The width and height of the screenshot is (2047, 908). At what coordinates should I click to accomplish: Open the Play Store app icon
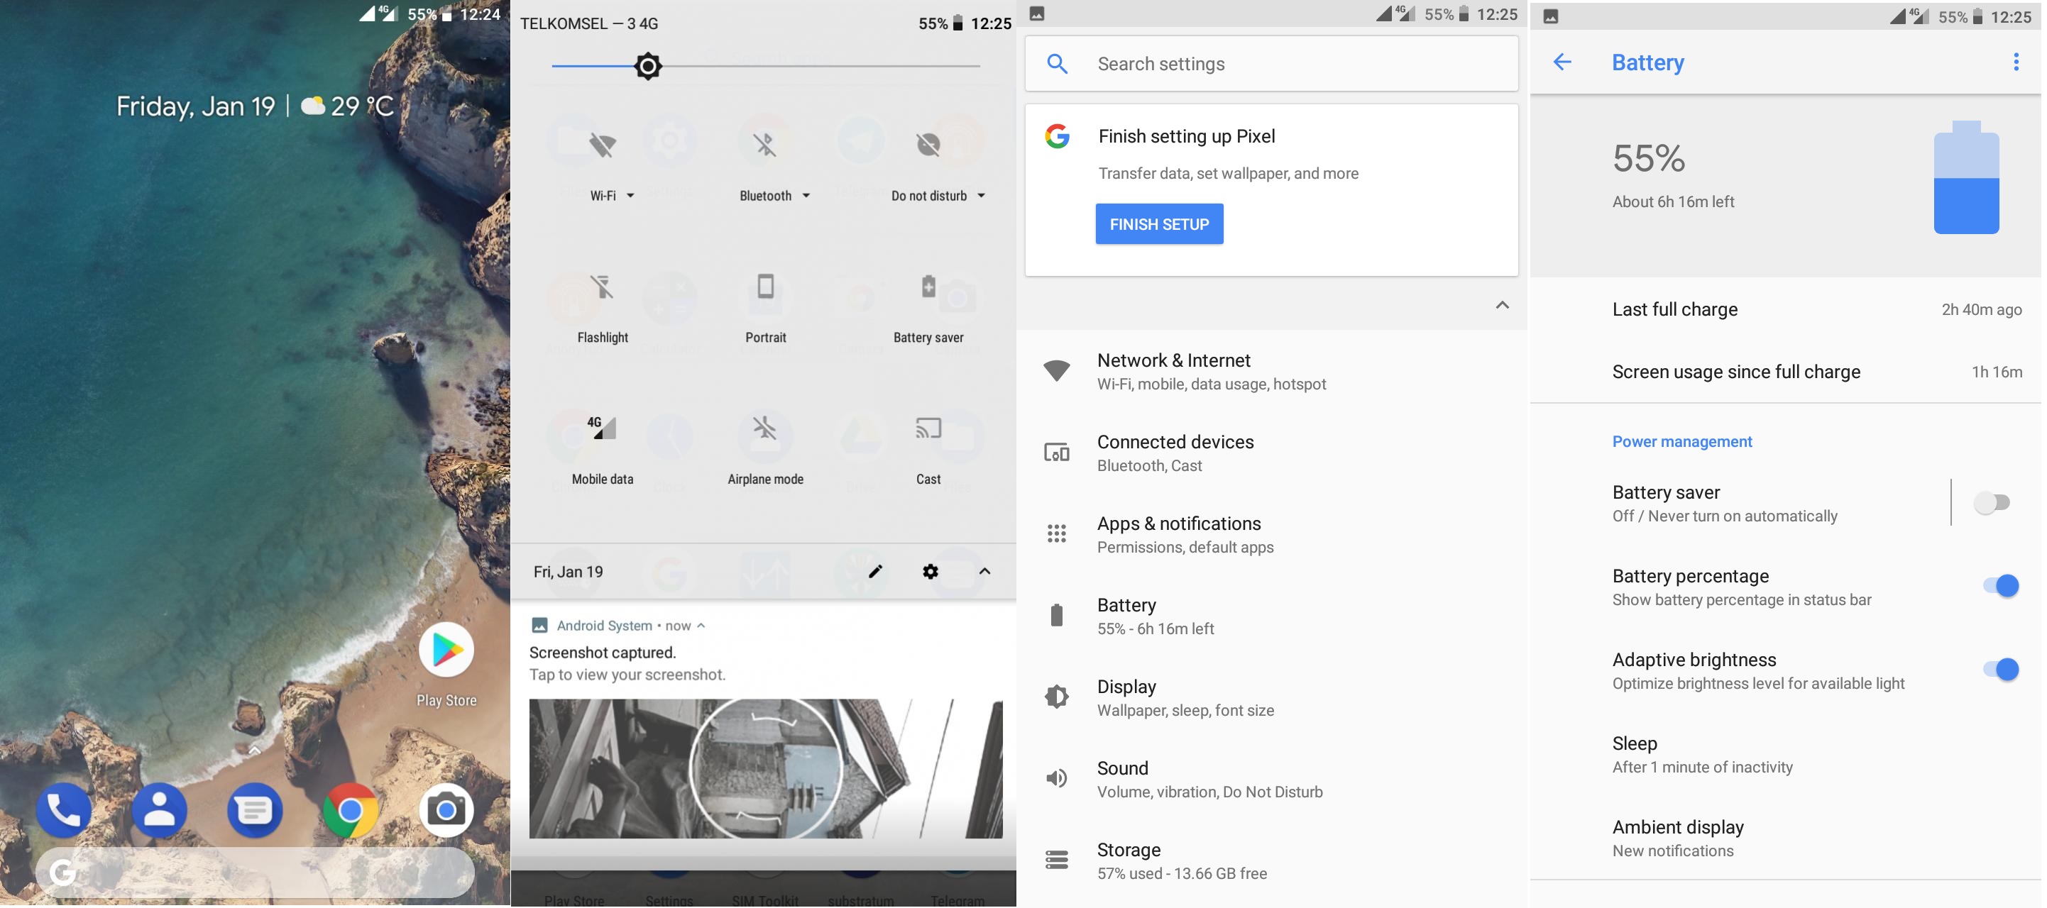click(x=446, y=651)
